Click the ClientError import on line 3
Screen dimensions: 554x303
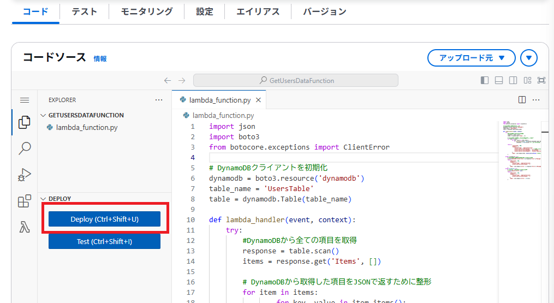pyautogui.click(x=366, y=147)
